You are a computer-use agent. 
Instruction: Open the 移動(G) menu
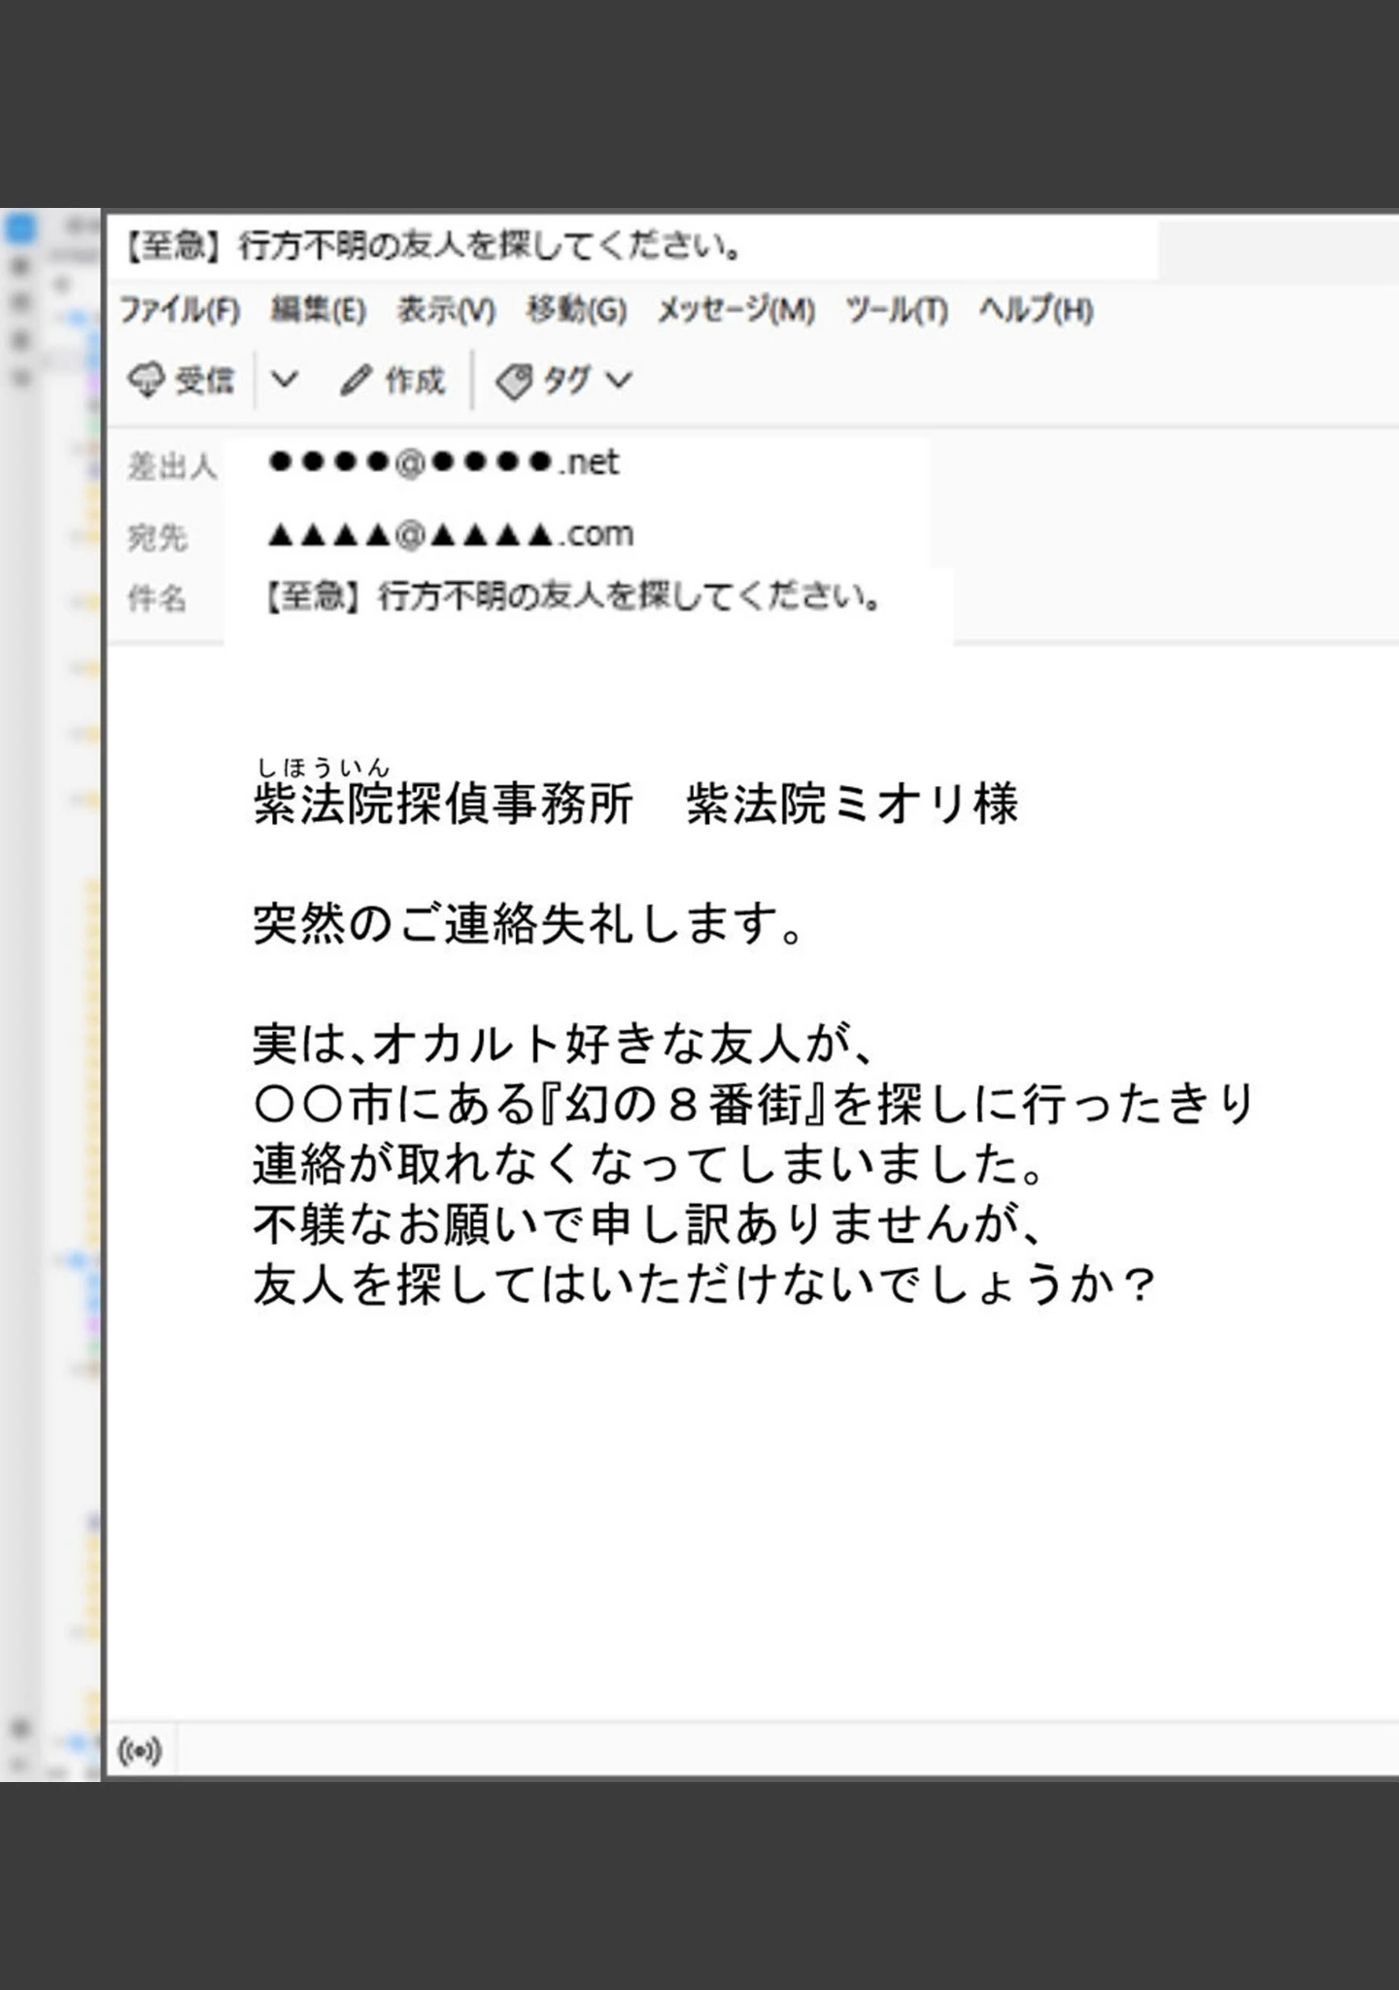coord(577,310)
